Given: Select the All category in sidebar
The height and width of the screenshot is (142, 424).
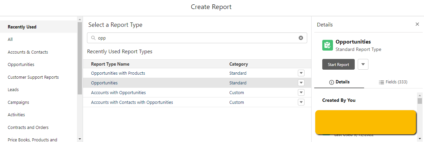Looking at the screenshot, I should 10,40.
